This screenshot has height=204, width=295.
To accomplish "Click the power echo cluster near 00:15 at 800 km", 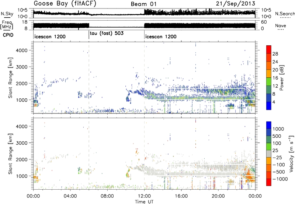I will [36, 103].
